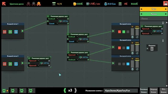This screenshot has height=94, width=168.
Task: Click the grid table icon in top bar
Action: [x=120, y=4]
